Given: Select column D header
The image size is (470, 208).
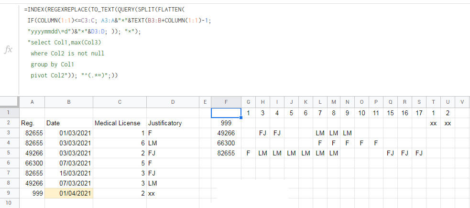Looking at the screenshot, I should click(173, 102).
